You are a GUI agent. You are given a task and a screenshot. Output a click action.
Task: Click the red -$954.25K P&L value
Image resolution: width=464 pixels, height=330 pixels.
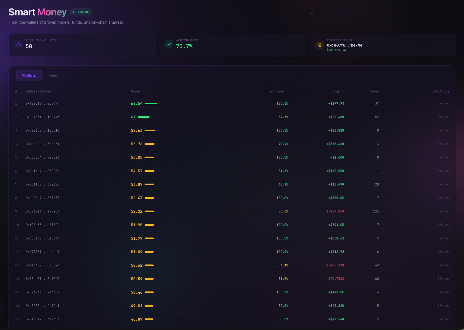pyautogui.click(x=335, y=211)
